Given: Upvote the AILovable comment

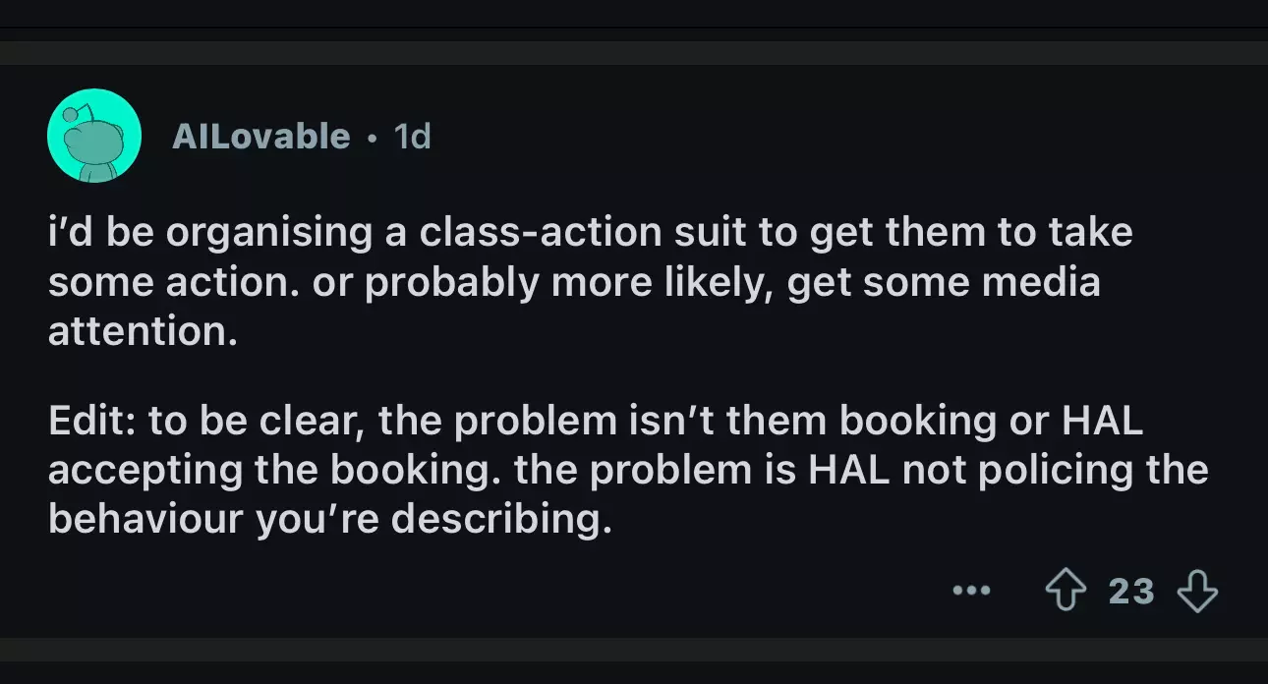Looking at the screenshot, I should (x=1064, y=592).
